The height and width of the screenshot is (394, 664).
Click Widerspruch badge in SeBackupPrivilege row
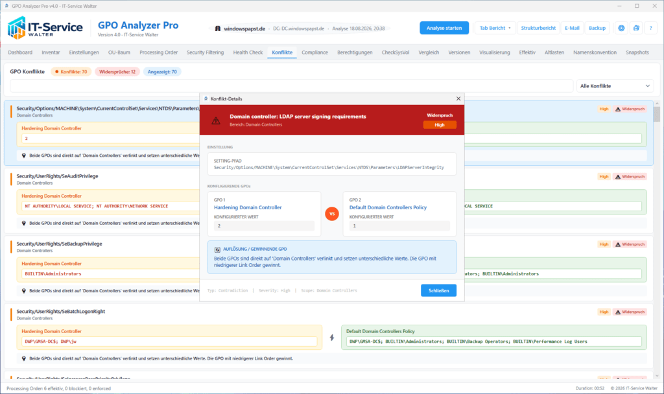tap(630, 244)
